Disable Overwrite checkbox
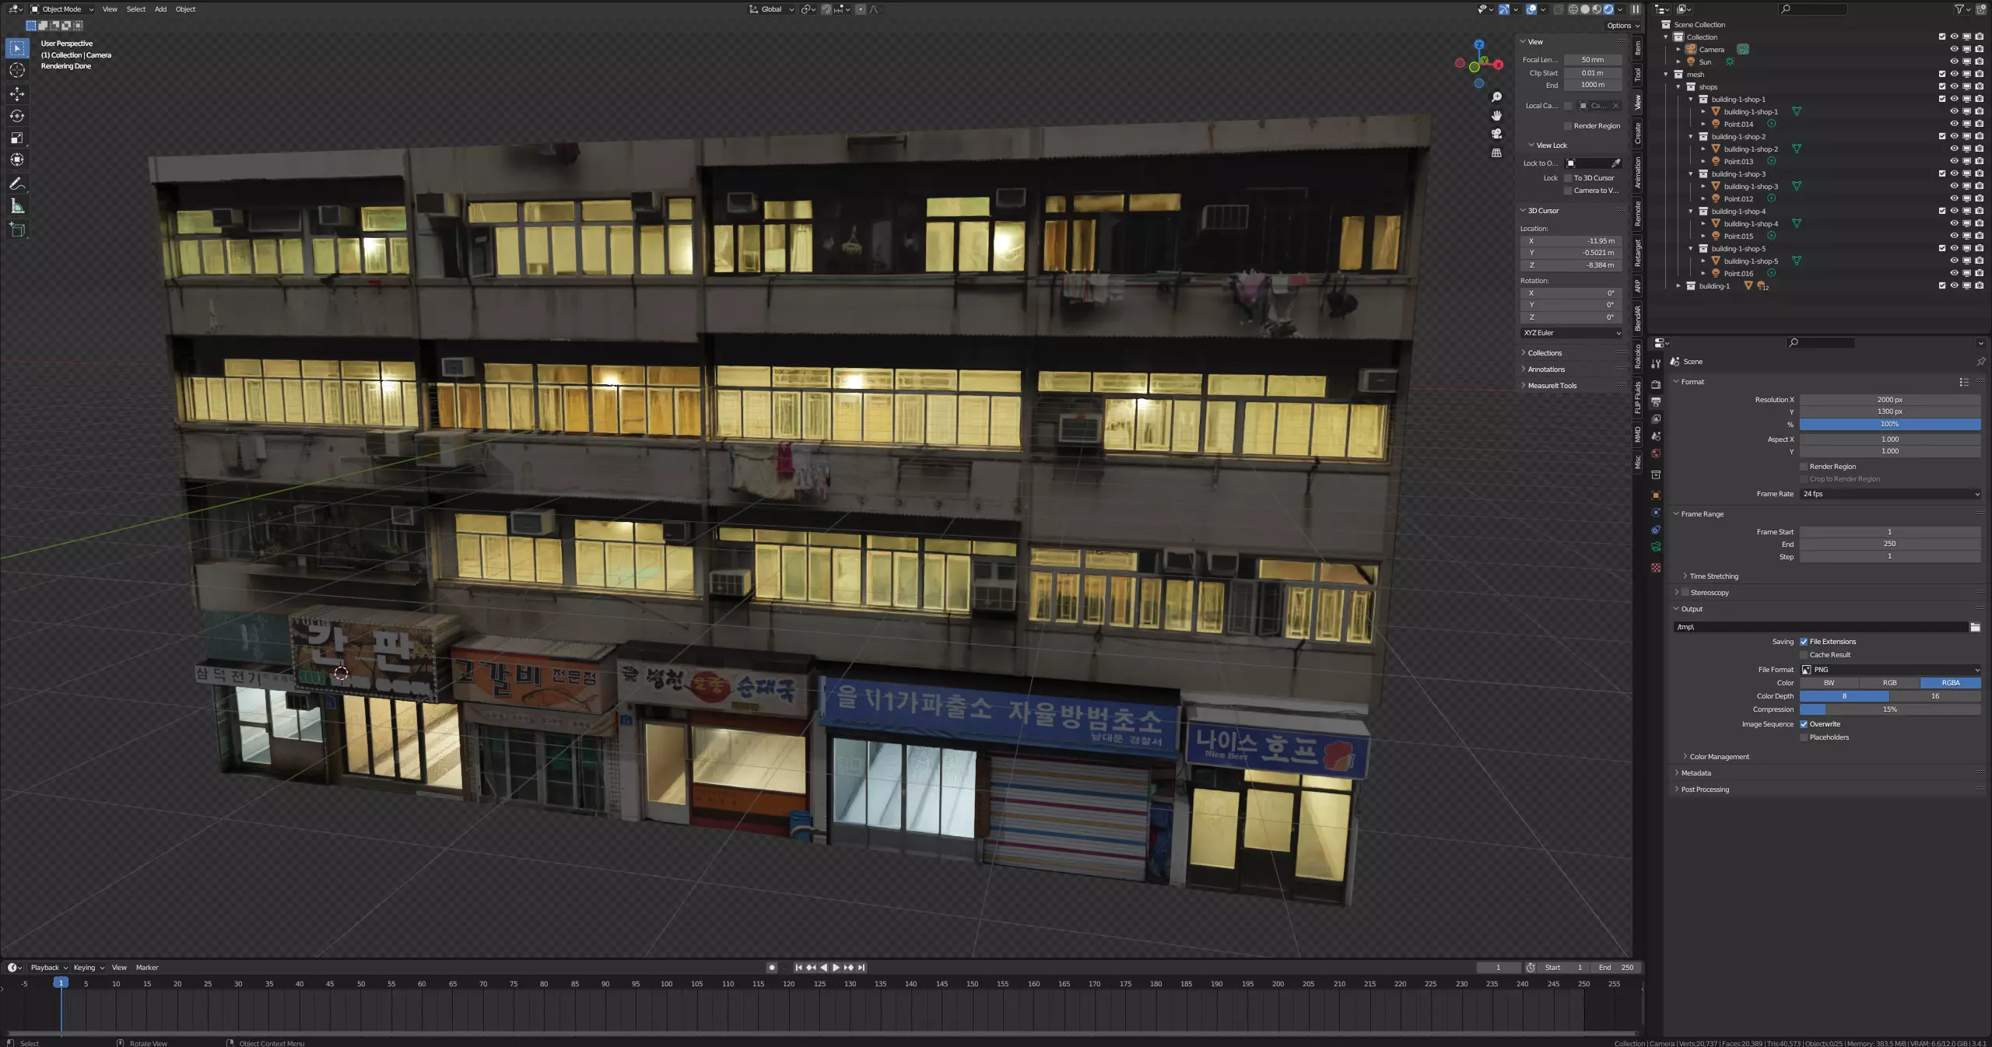1992x1047 pixels. [x=1804, y=724]
